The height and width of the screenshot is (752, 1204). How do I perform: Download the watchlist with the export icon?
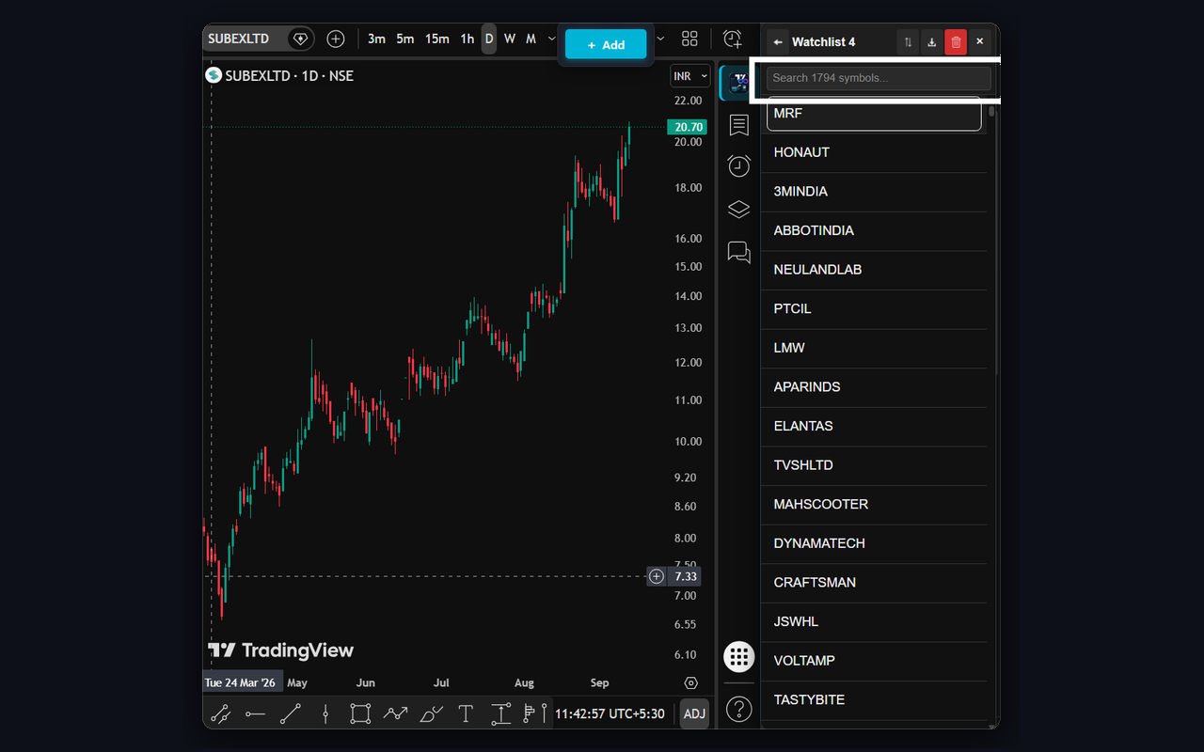[x=932, y=42]
